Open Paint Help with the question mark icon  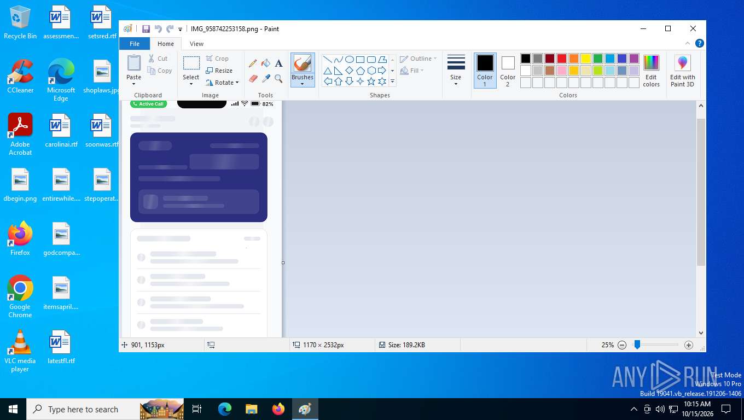point(699,44)
